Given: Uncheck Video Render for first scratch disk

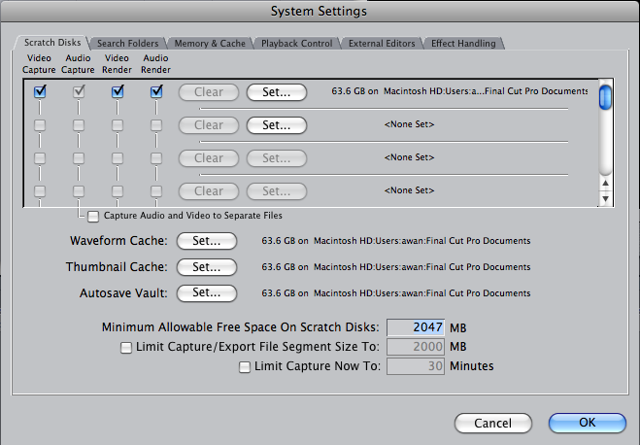Looking at the screenshot, I should 118,91.
